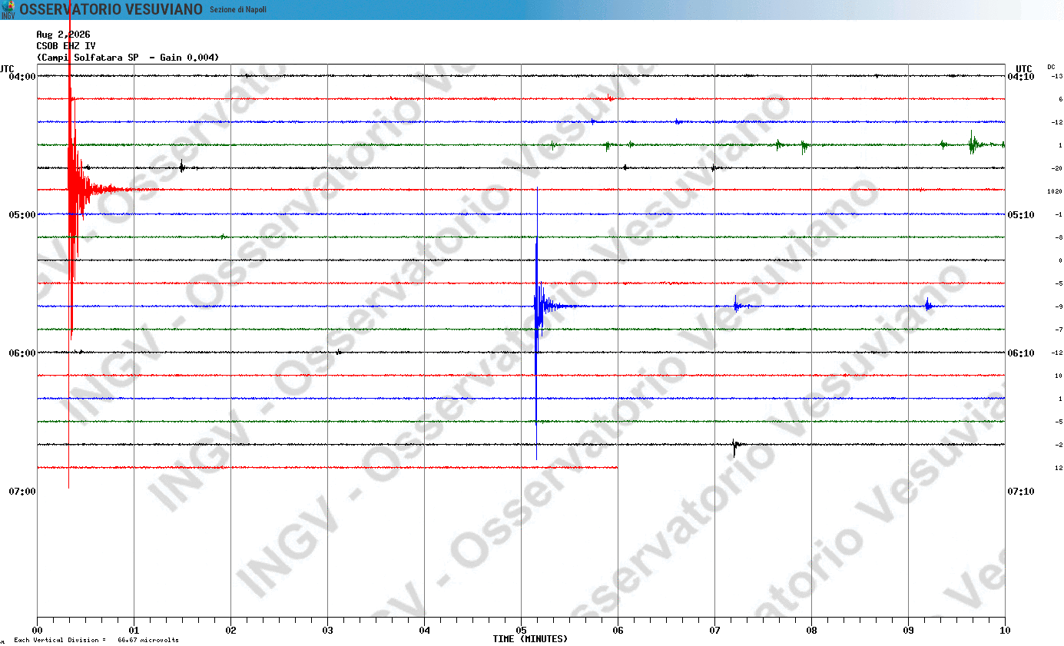Click the DC value "-8"
Screen dimensions: 1064x646
coord(1059,237)
